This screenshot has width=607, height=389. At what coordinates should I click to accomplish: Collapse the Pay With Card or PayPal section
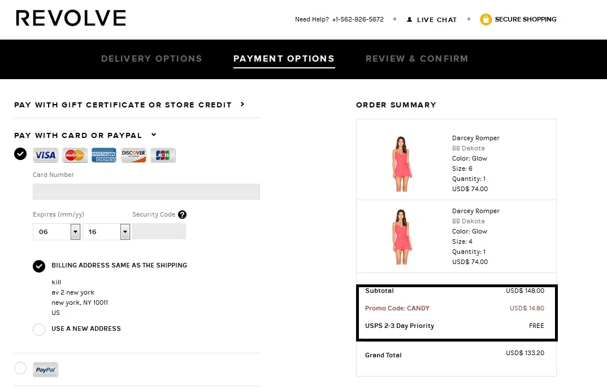tap(85, 135)
